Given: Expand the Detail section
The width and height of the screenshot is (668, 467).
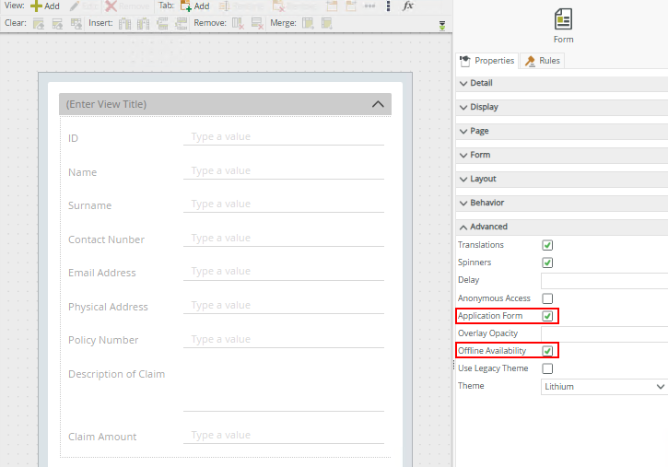Looking at the screenshot, I should [x=481, y=83].
